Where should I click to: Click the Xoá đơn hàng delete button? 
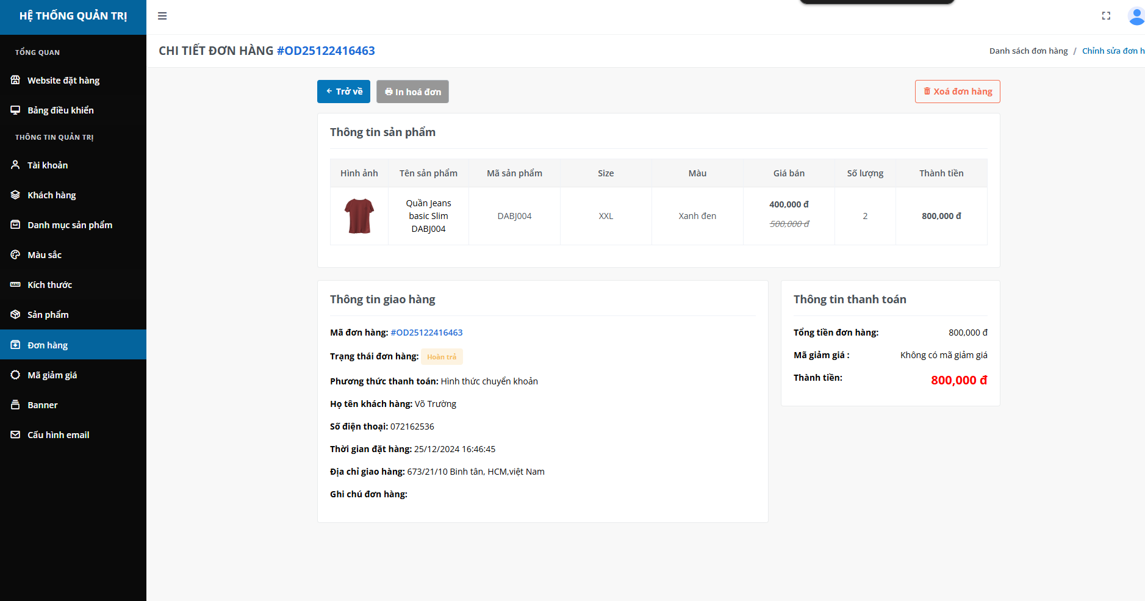tap(957, 92)
